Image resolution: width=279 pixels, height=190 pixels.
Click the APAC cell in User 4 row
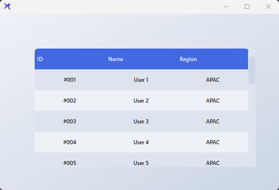click(212, 142)
